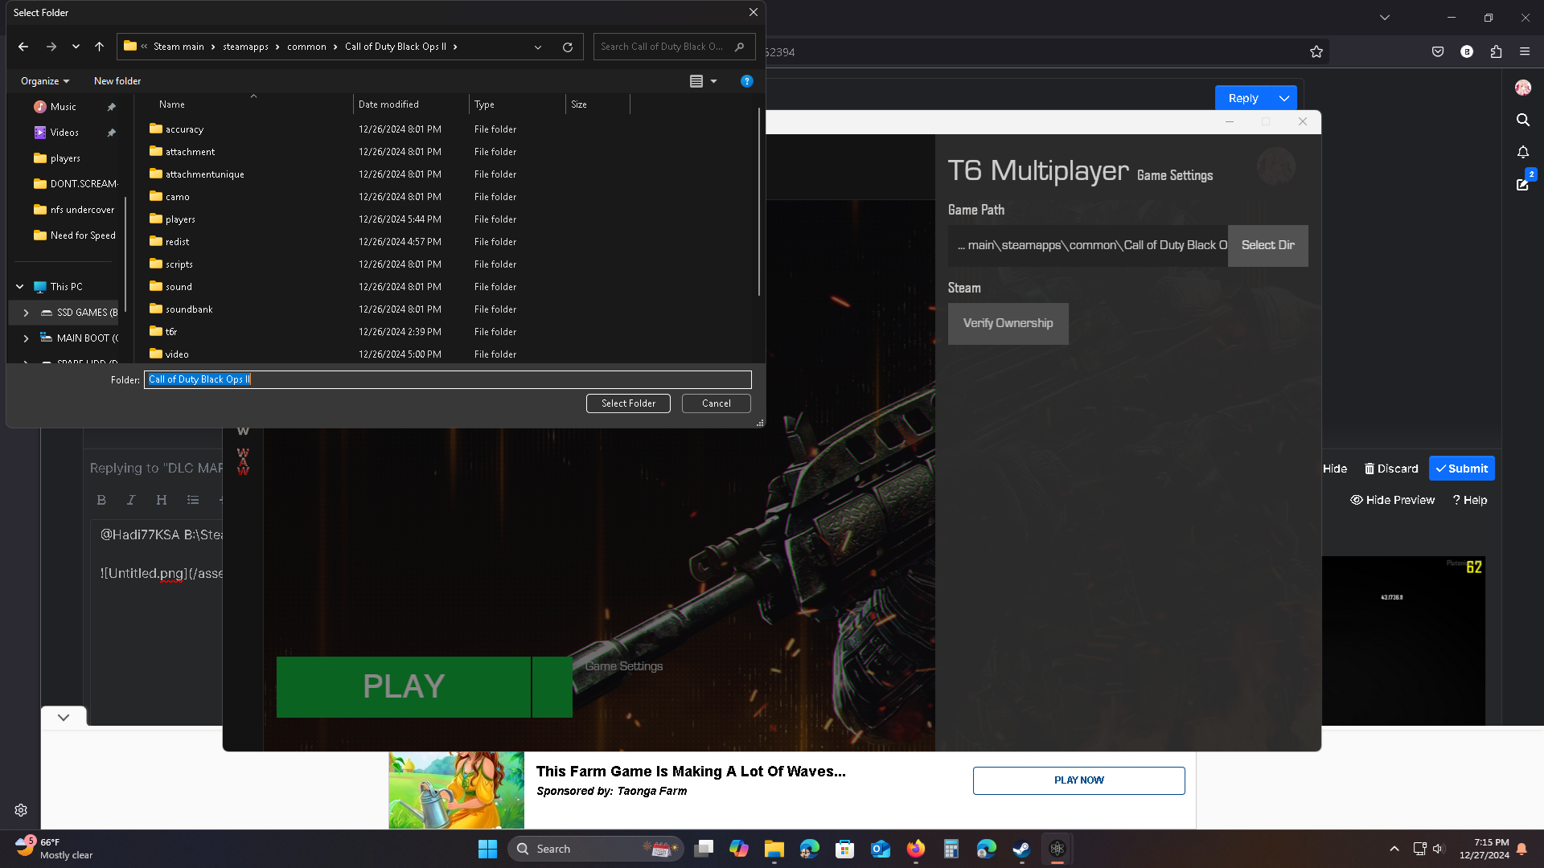Click the Folder name text field

point(447,379)
